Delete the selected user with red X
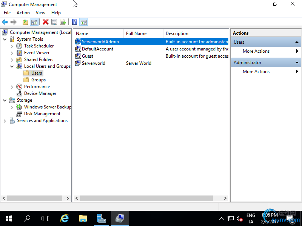This screenshot has height=226, width=302. (45, 22)
